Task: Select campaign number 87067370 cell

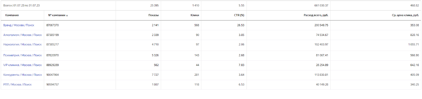Action: [80, 25]
